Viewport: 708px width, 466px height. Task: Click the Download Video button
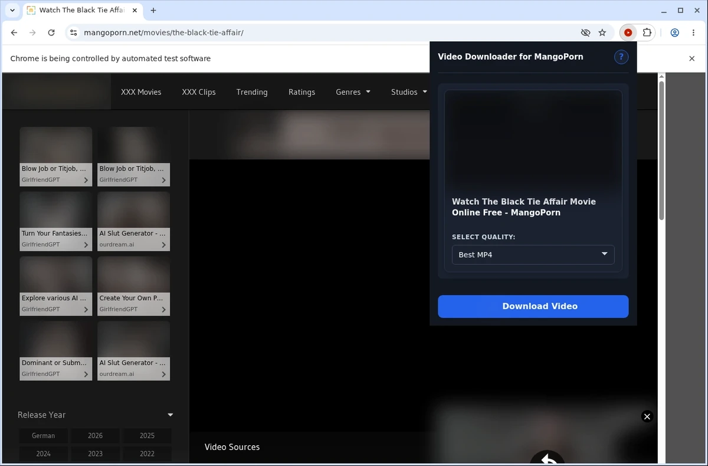533,306
